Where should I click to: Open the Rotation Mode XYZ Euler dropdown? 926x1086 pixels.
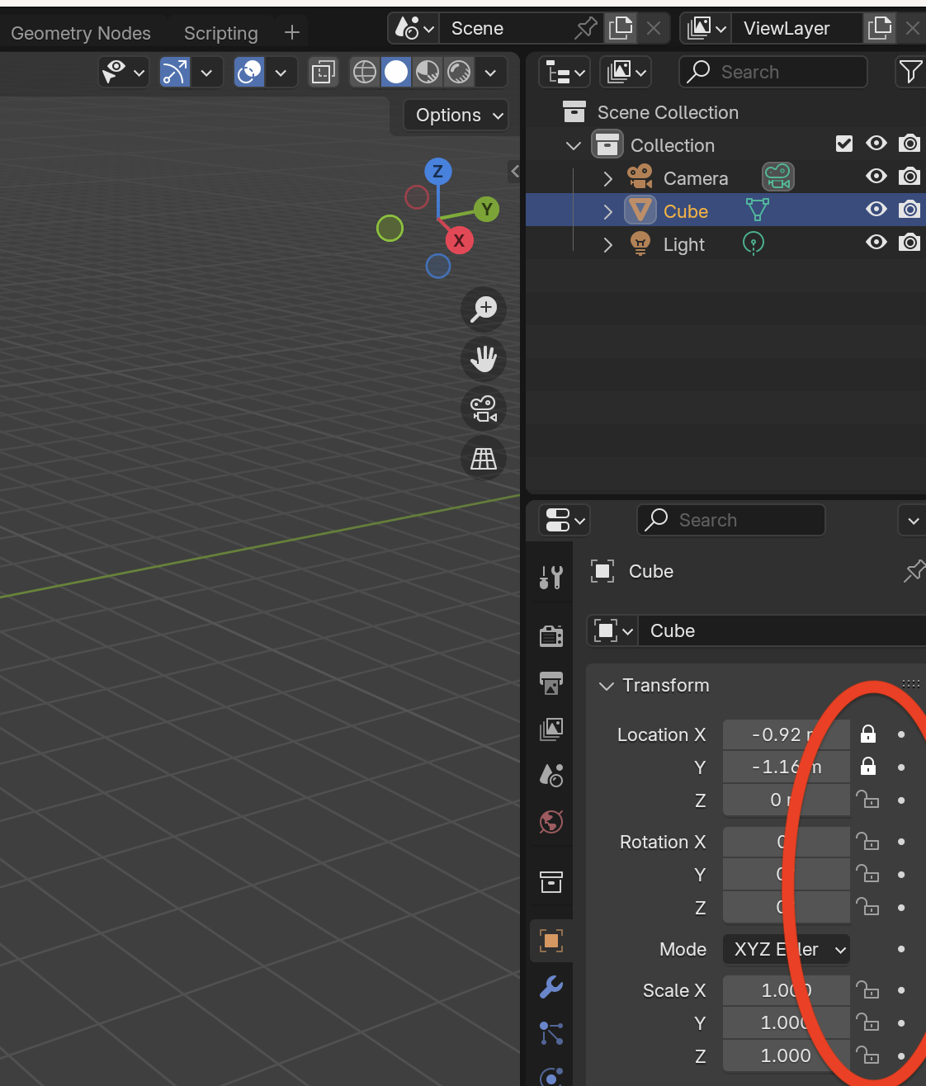(787, 949)
